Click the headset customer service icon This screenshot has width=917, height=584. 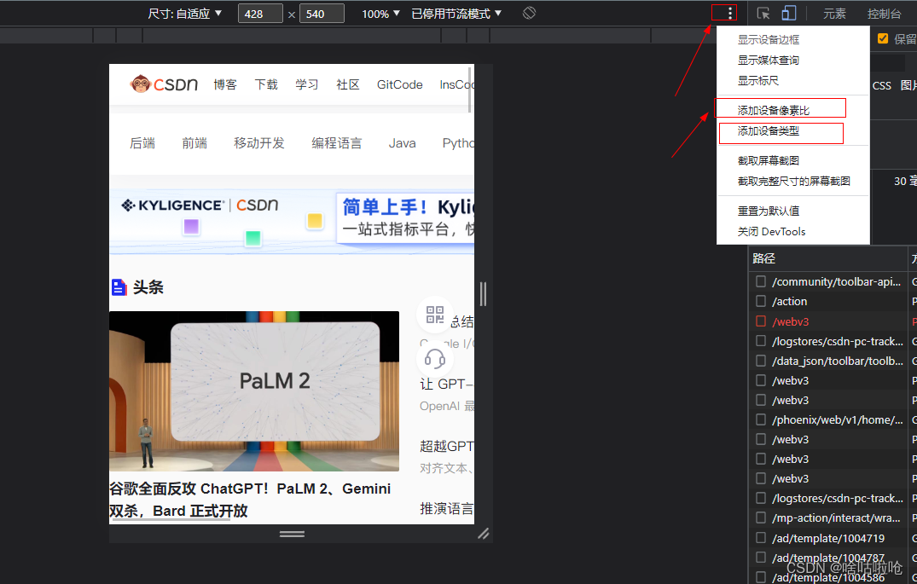click(434, 358)
